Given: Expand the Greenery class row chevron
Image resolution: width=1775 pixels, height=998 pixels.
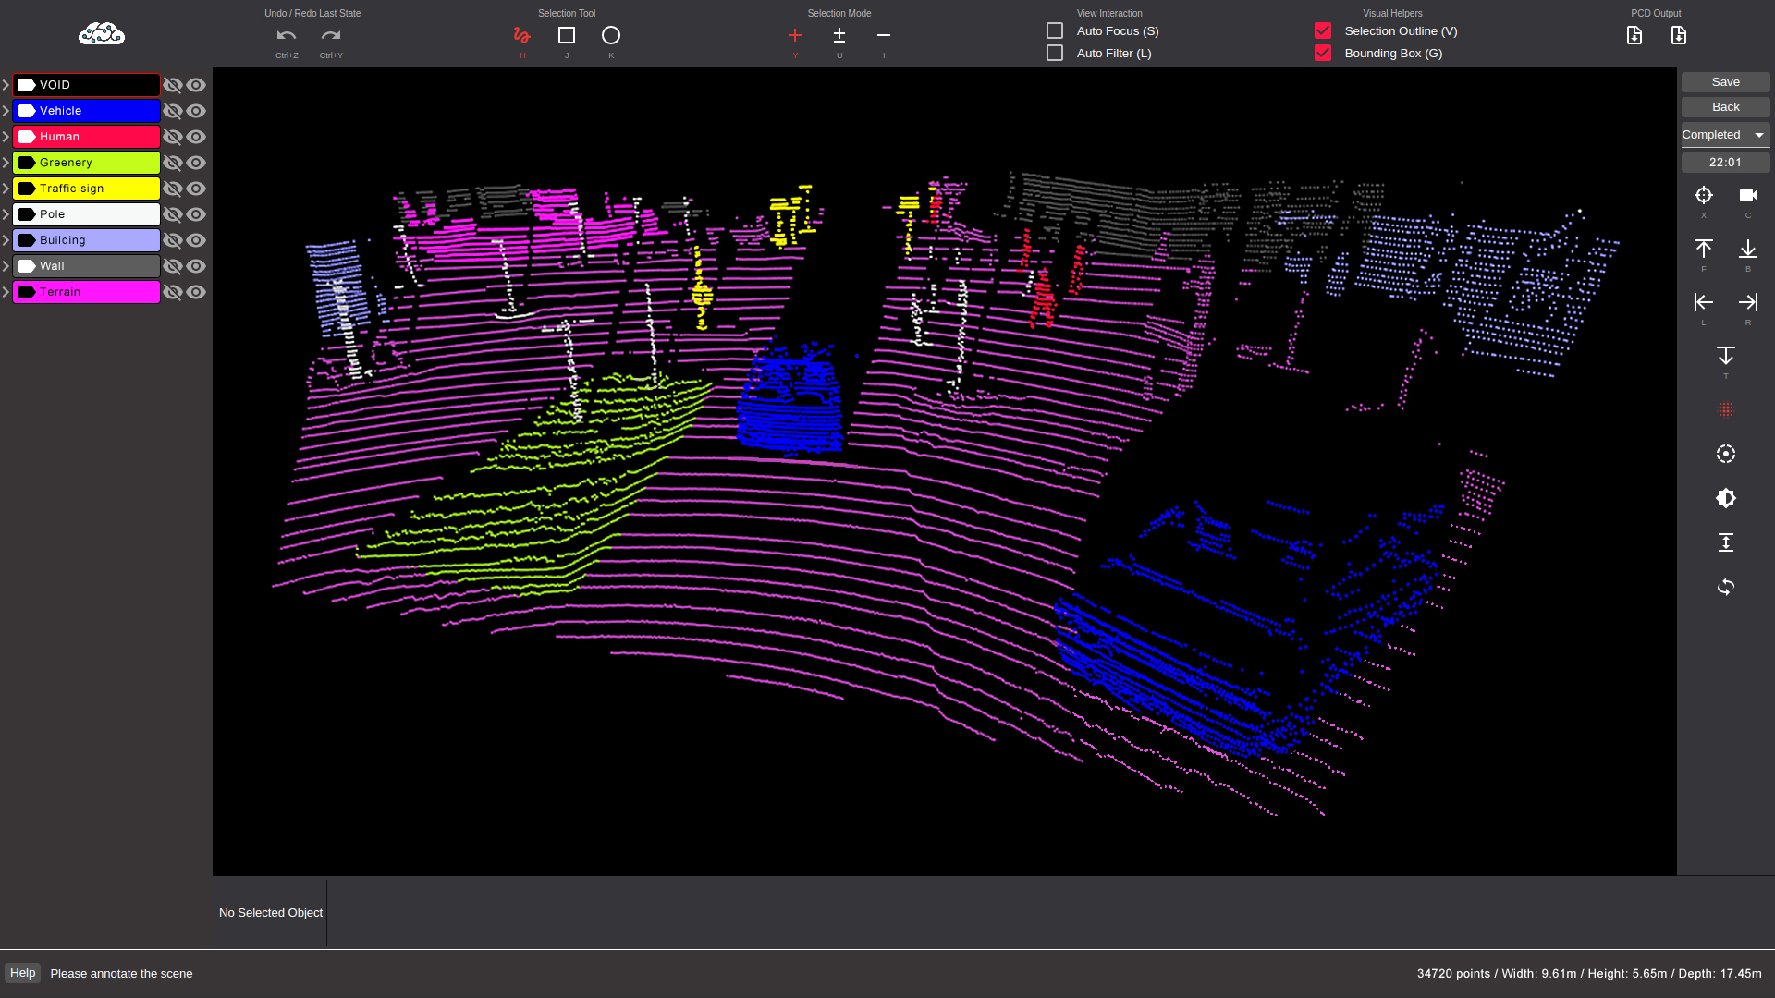Looking at the screenshot, I should point(6,163).
